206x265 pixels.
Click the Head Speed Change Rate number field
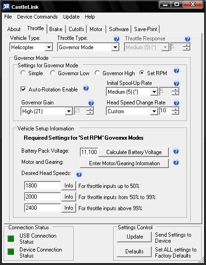(x=166, y=111)
